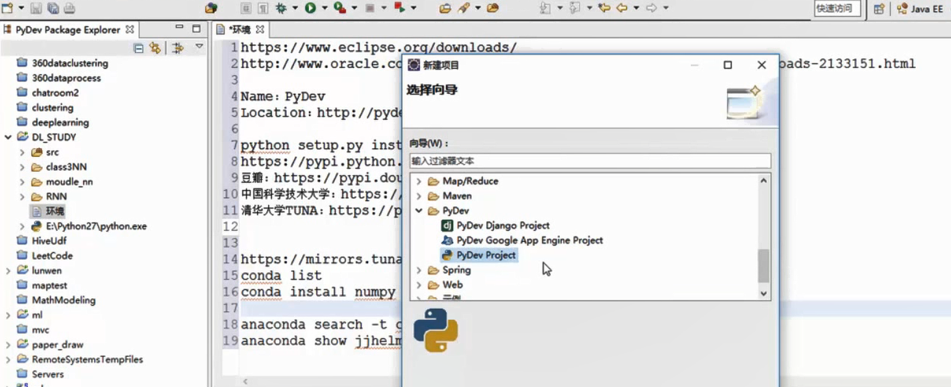
Task: Click wizard list scrollbar down arrow
Action: (764, 294)
